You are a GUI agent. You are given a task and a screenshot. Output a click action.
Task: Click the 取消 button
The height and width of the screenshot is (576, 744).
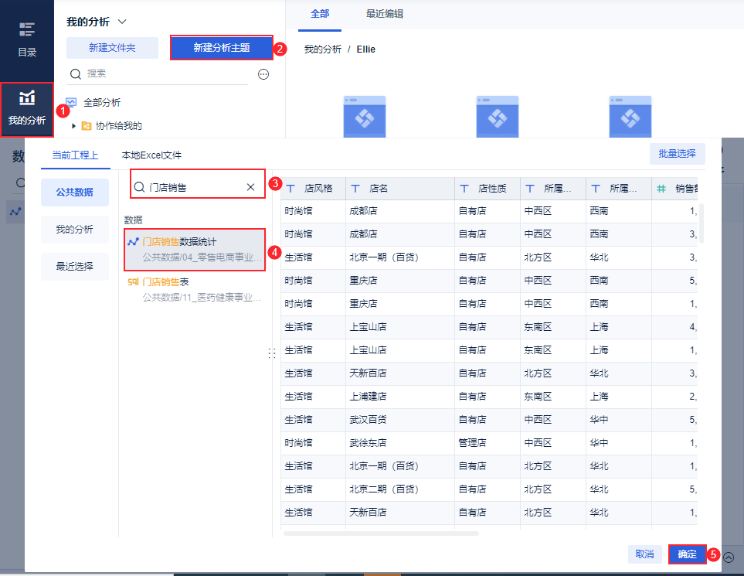(x=644, y=554)
